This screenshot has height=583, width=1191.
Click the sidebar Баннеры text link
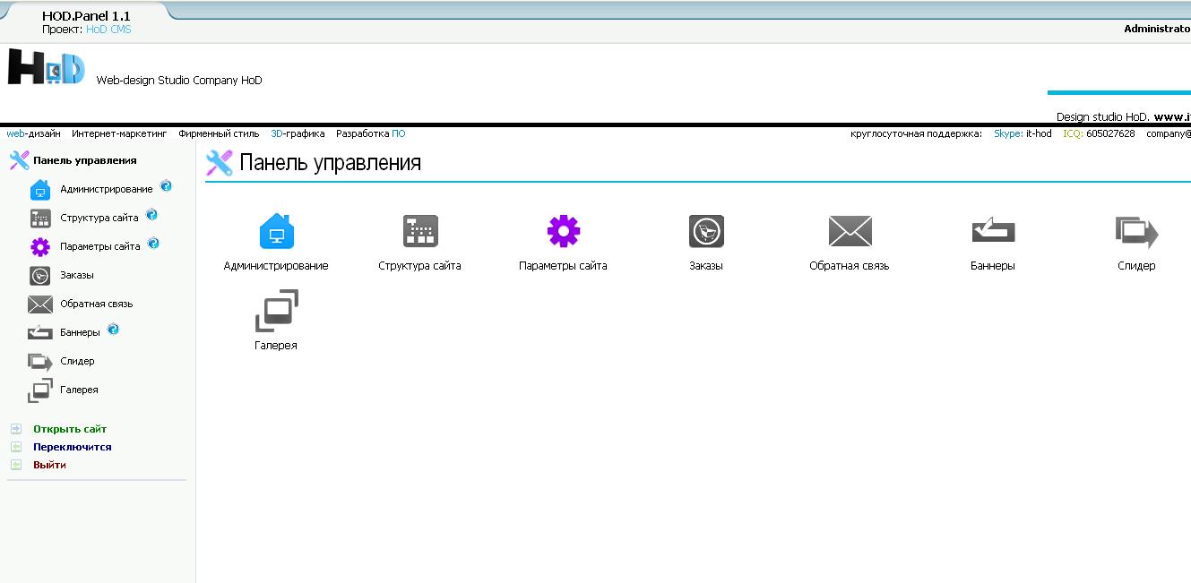[81, 332]
